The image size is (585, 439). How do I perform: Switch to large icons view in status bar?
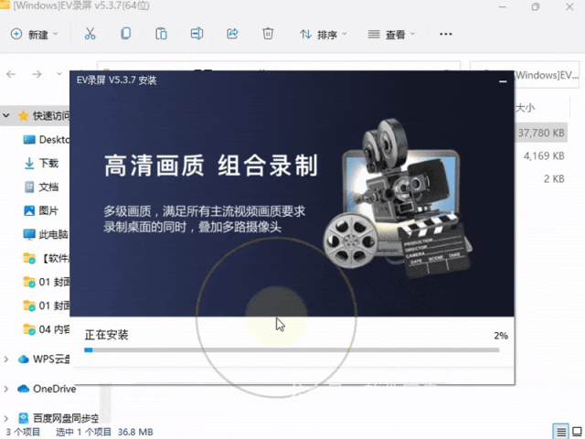click(x=577, y=432)
